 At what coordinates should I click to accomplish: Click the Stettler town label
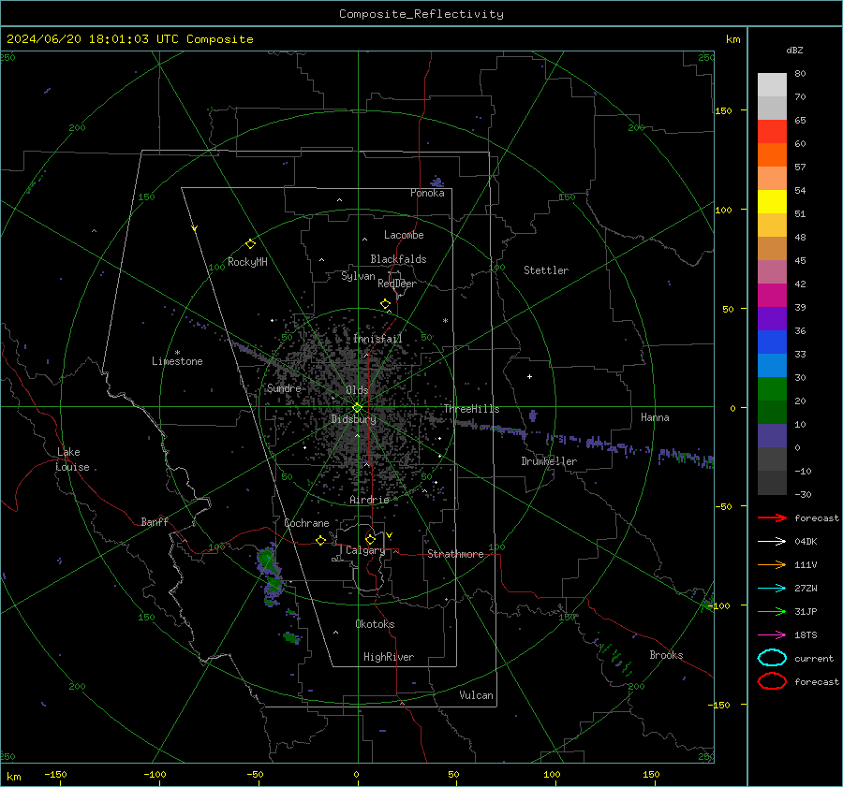546,270
